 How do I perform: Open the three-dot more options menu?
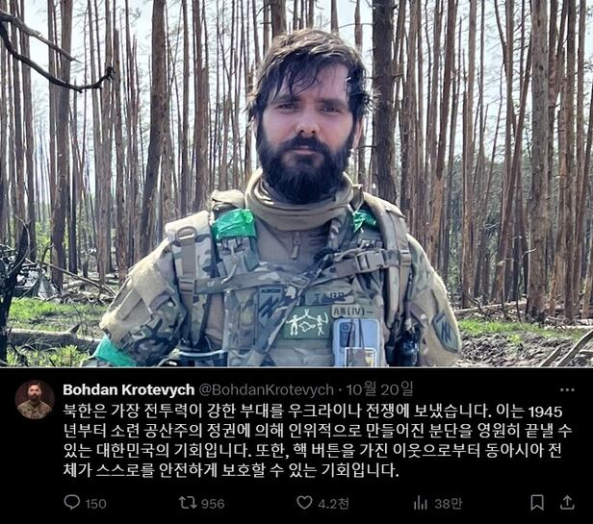(x=567, y=390)
